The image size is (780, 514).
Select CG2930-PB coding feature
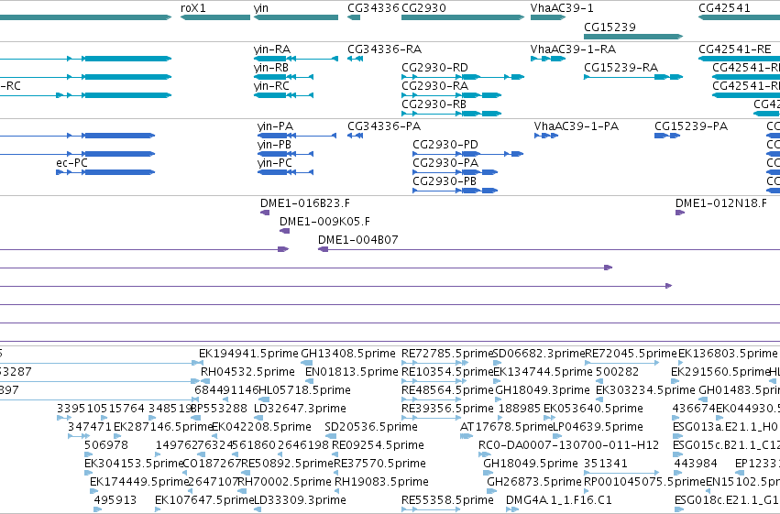point(456,191)
